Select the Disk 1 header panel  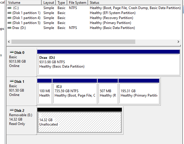click(22, 91)
